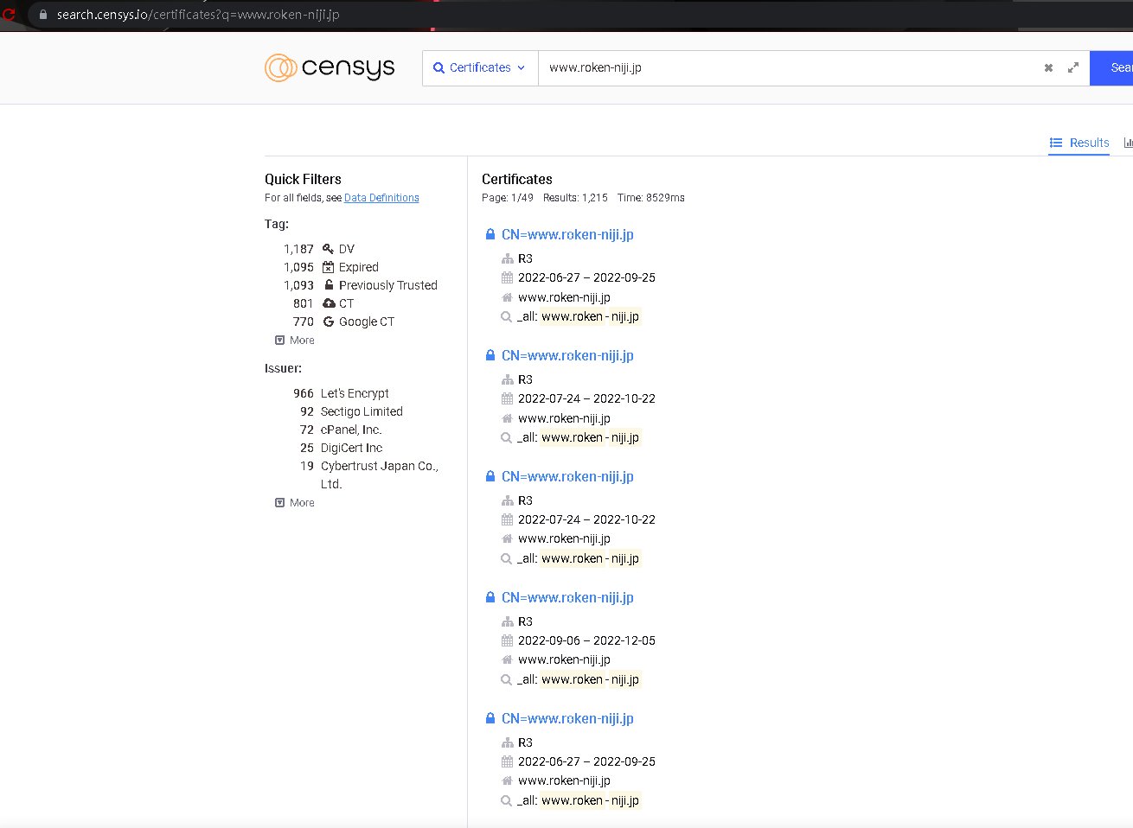Clear the search query with the X icon
Screen dimensions: 1133x828
pos(1048,67)
